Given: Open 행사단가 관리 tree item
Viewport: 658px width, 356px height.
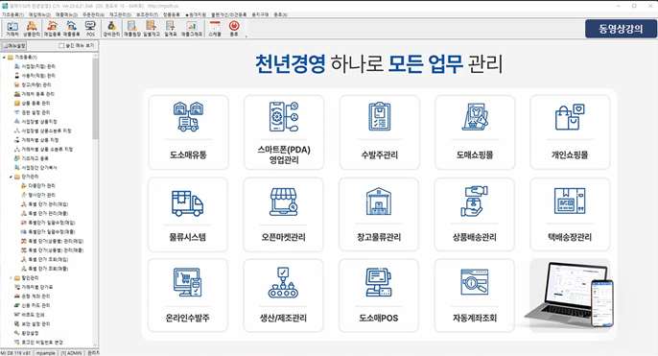Looking at the screenshot, I should tap(38, 195).
